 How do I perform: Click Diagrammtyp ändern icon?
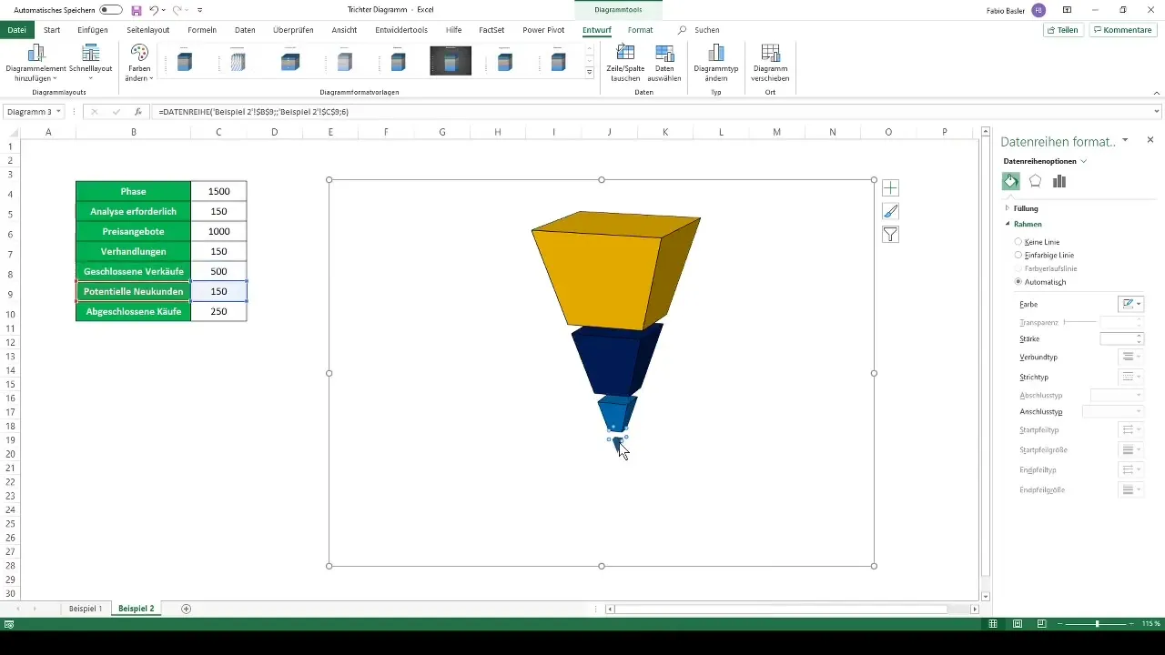coord(716,62)
